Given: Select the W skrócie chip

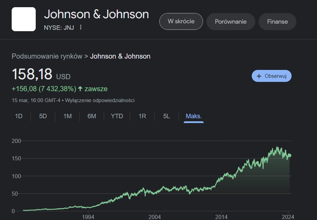Looking at the screenshot, I should [x=181, y=21].
